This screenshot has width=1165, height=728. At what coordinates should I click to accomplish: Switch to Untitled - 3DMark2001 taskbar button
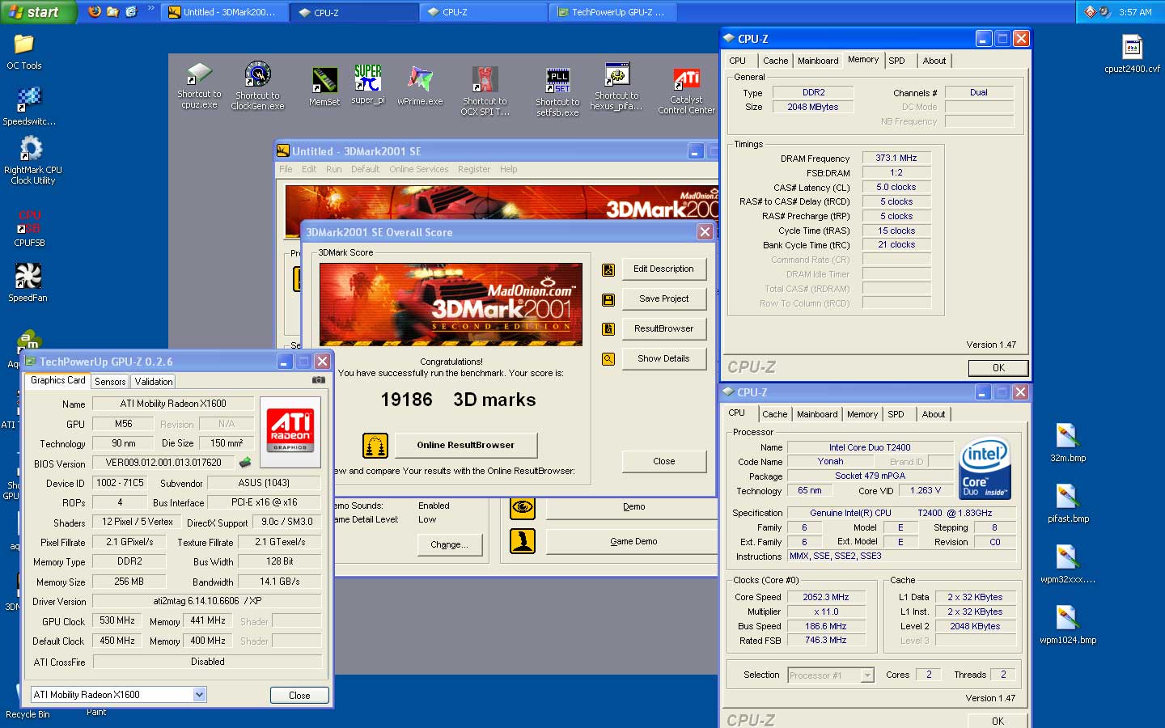[225, 12]
